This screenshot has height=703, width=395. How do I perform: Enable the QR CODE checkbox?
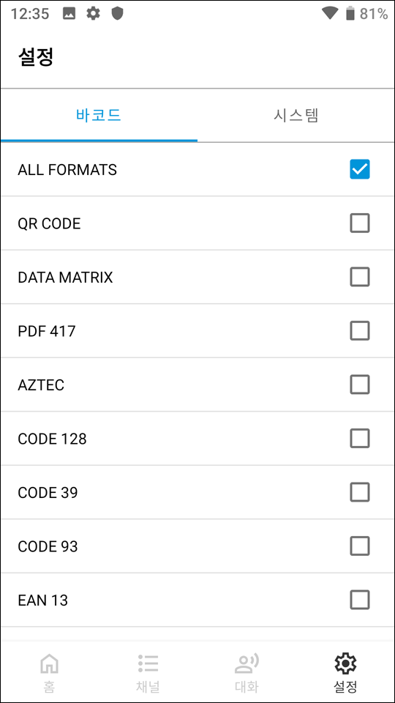click(360, 223)
